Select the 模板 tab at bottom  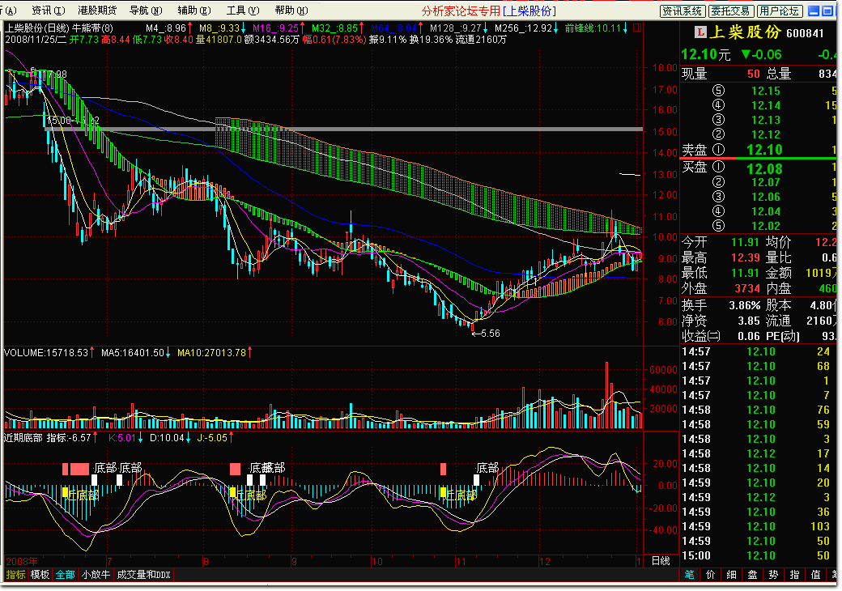point(40,575)
